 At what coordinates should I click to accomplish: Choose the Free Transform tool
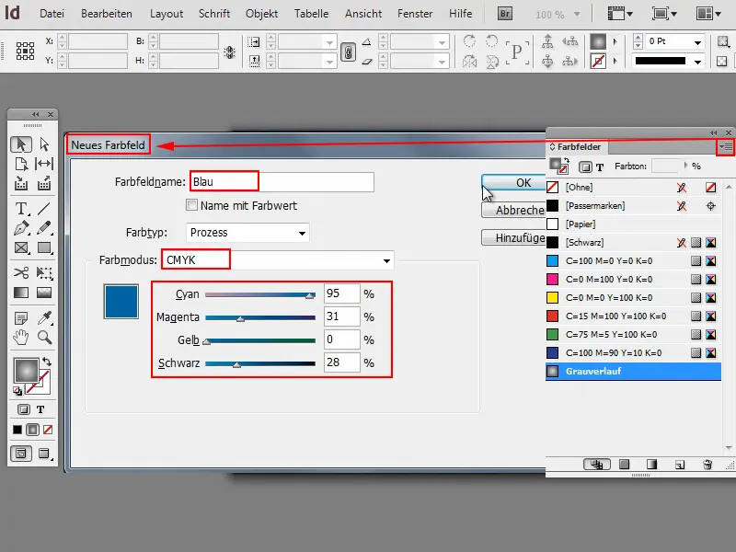click(x=44, y=272)
